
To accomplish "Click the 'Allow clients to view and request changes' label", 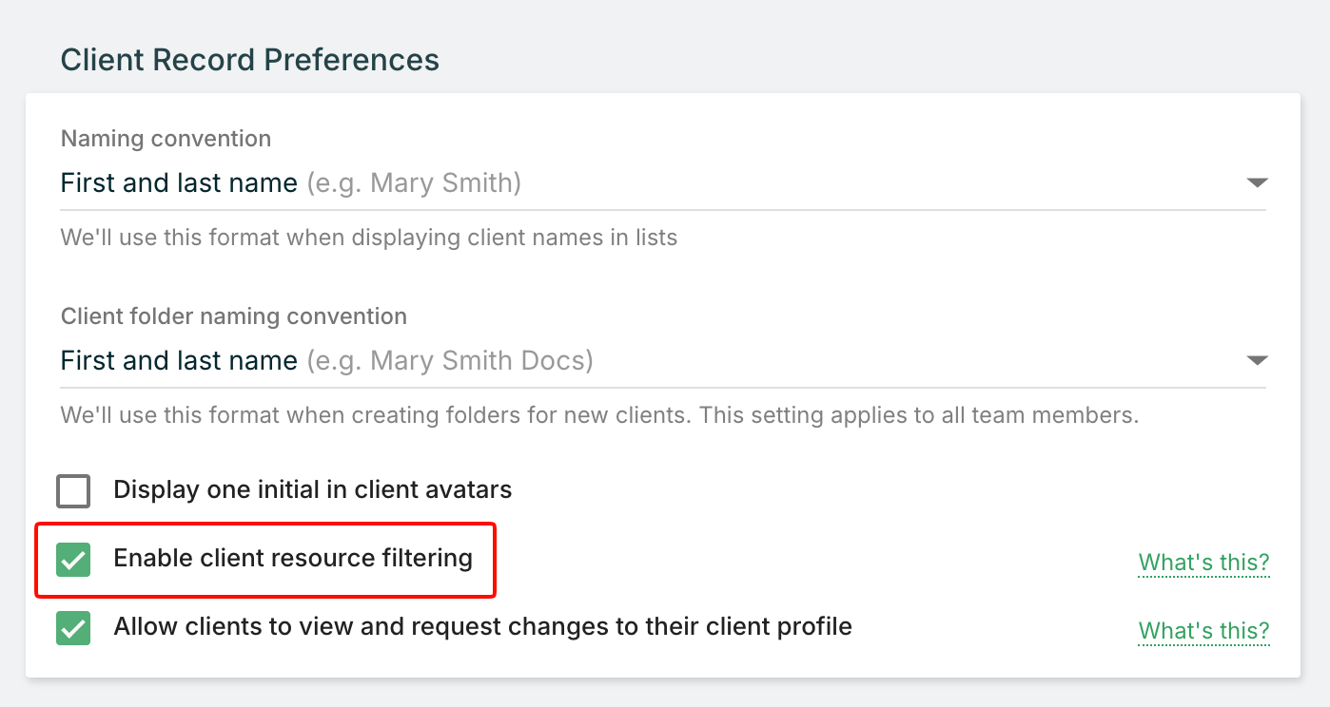I will tap(482, 626).
